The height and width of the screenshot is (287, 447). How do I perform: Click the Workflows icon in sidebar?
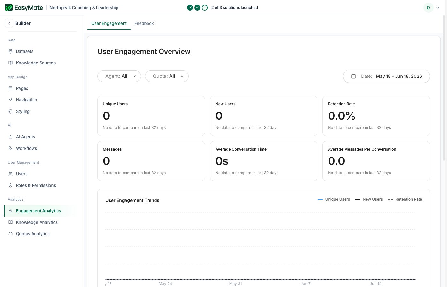tap(11, 148)
